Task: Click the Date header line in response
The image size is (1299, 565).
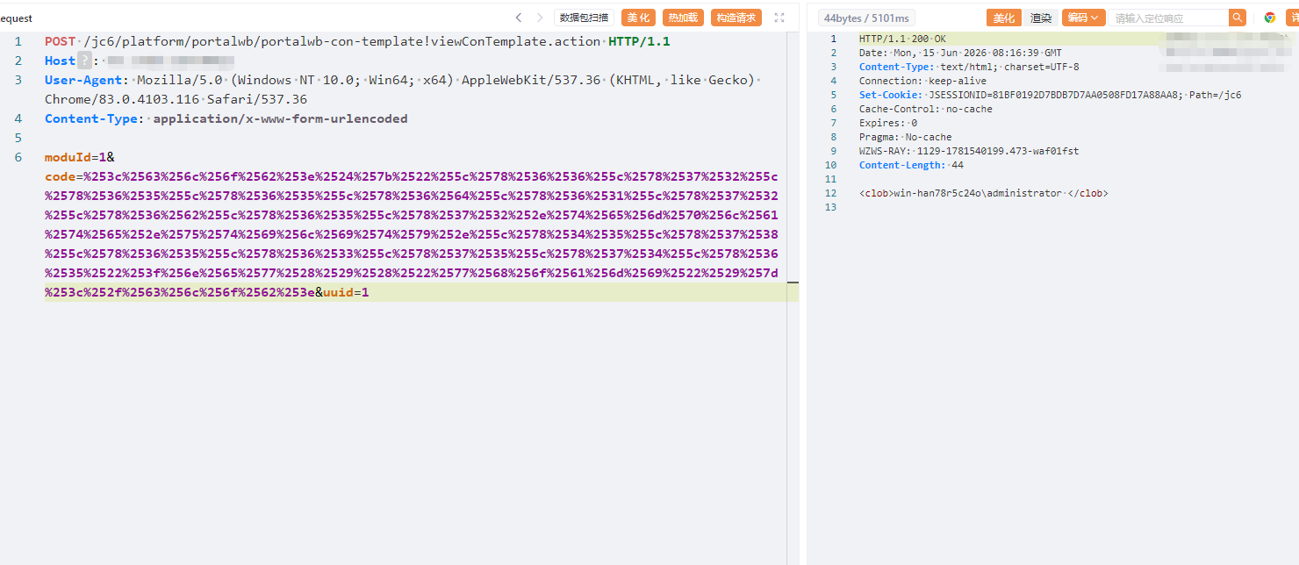Action: pyautogui.click(x=960, y=53)
